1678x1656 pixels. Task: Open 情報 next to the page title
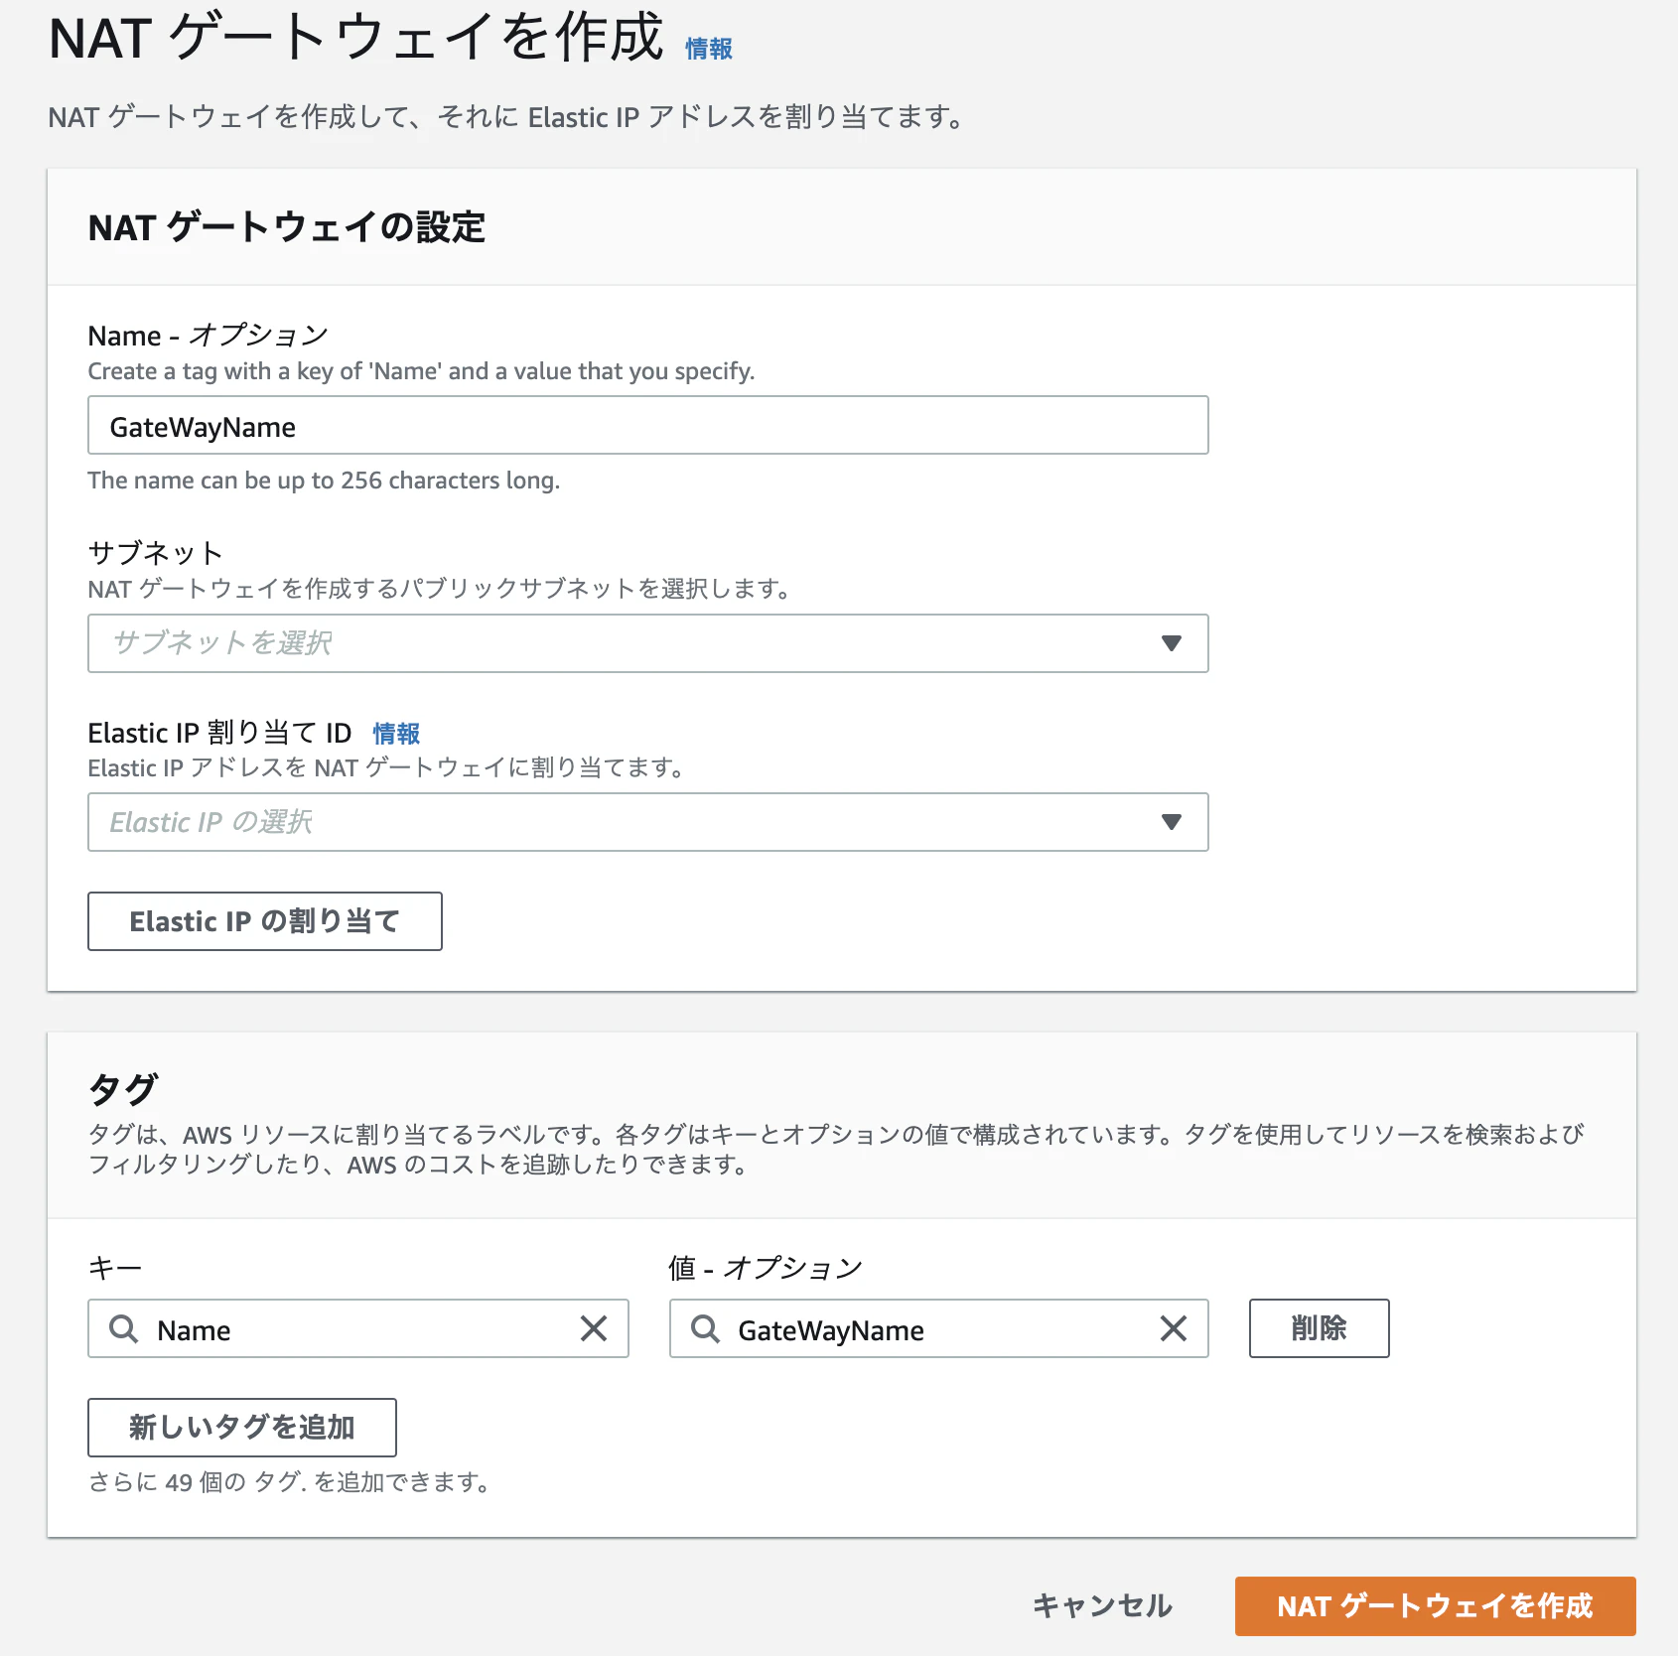708,48
